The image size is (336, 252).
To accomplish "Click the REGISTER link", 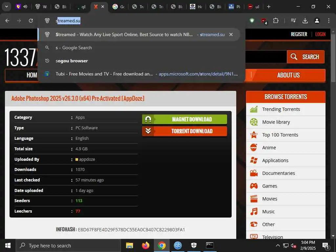I will click(x=299, y=34).
